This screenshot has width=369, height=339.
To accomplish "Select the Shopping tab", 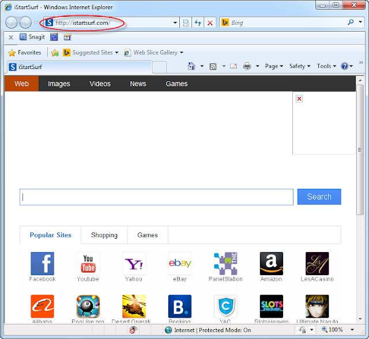I will pos(104,235).
